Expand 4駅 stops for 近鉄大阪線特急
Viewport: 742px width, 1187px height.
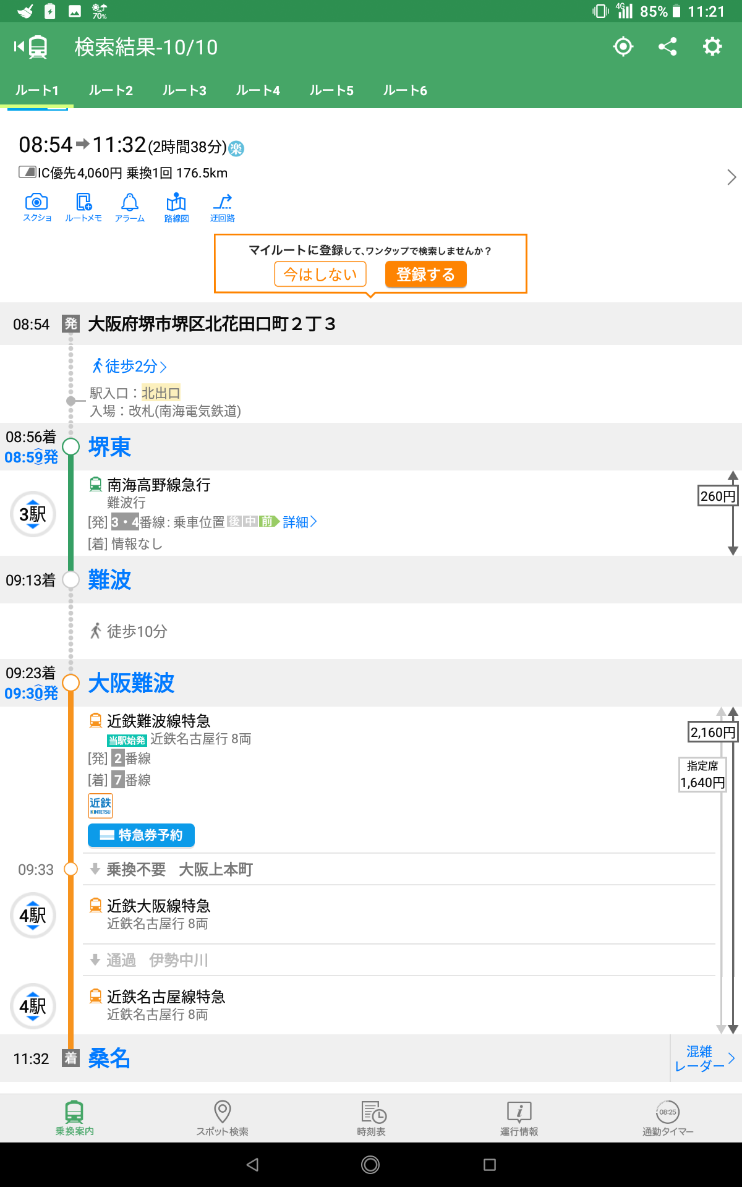pos(33,915)
